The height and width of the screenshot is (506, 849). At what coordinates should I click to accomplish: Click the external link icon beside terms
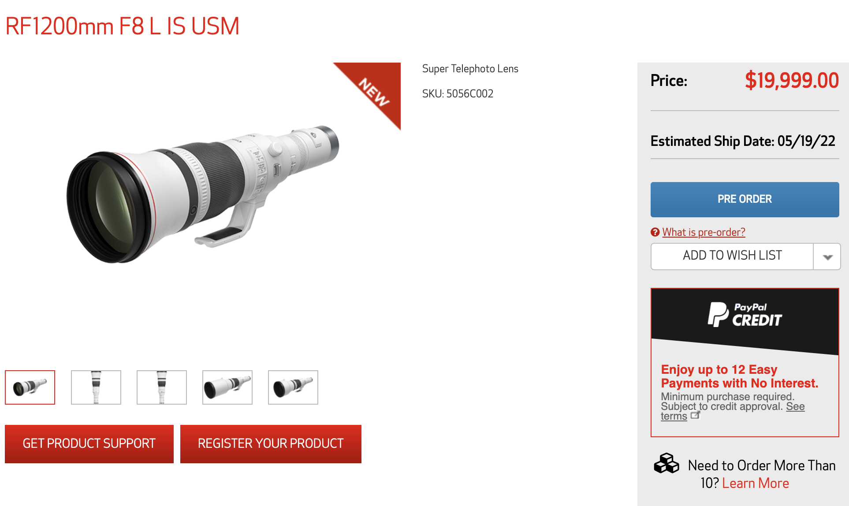[695, 415]
